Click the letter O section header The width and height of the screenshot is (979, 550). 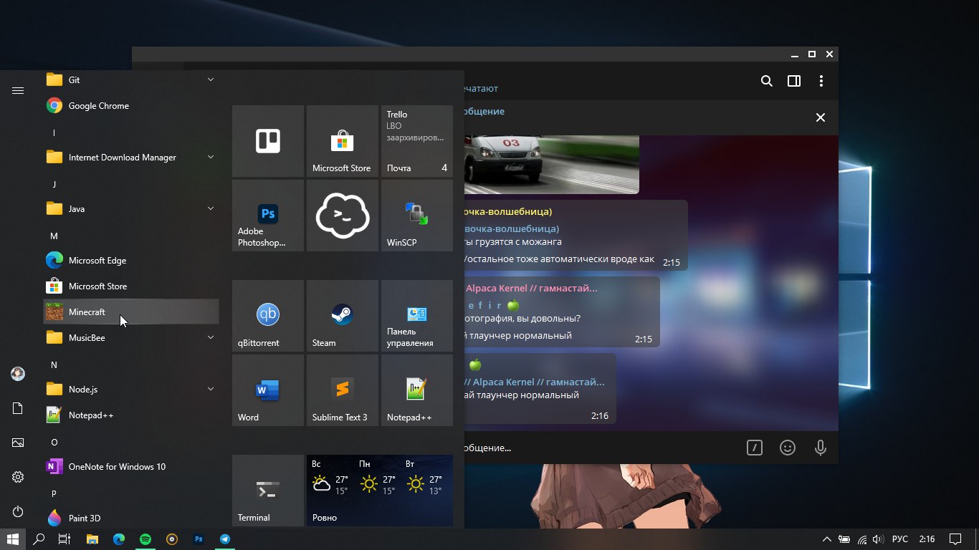[54, 442]
